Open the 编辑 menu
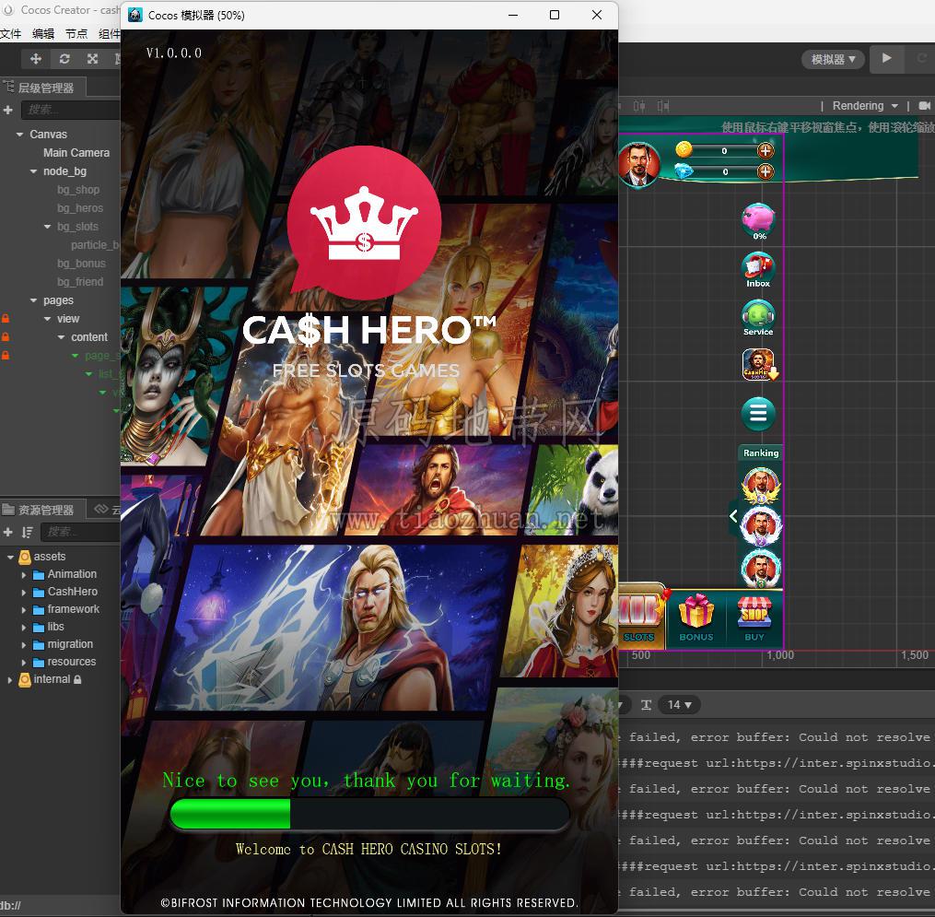This screenshot has height=917, width=935. (x=43, y=33)
